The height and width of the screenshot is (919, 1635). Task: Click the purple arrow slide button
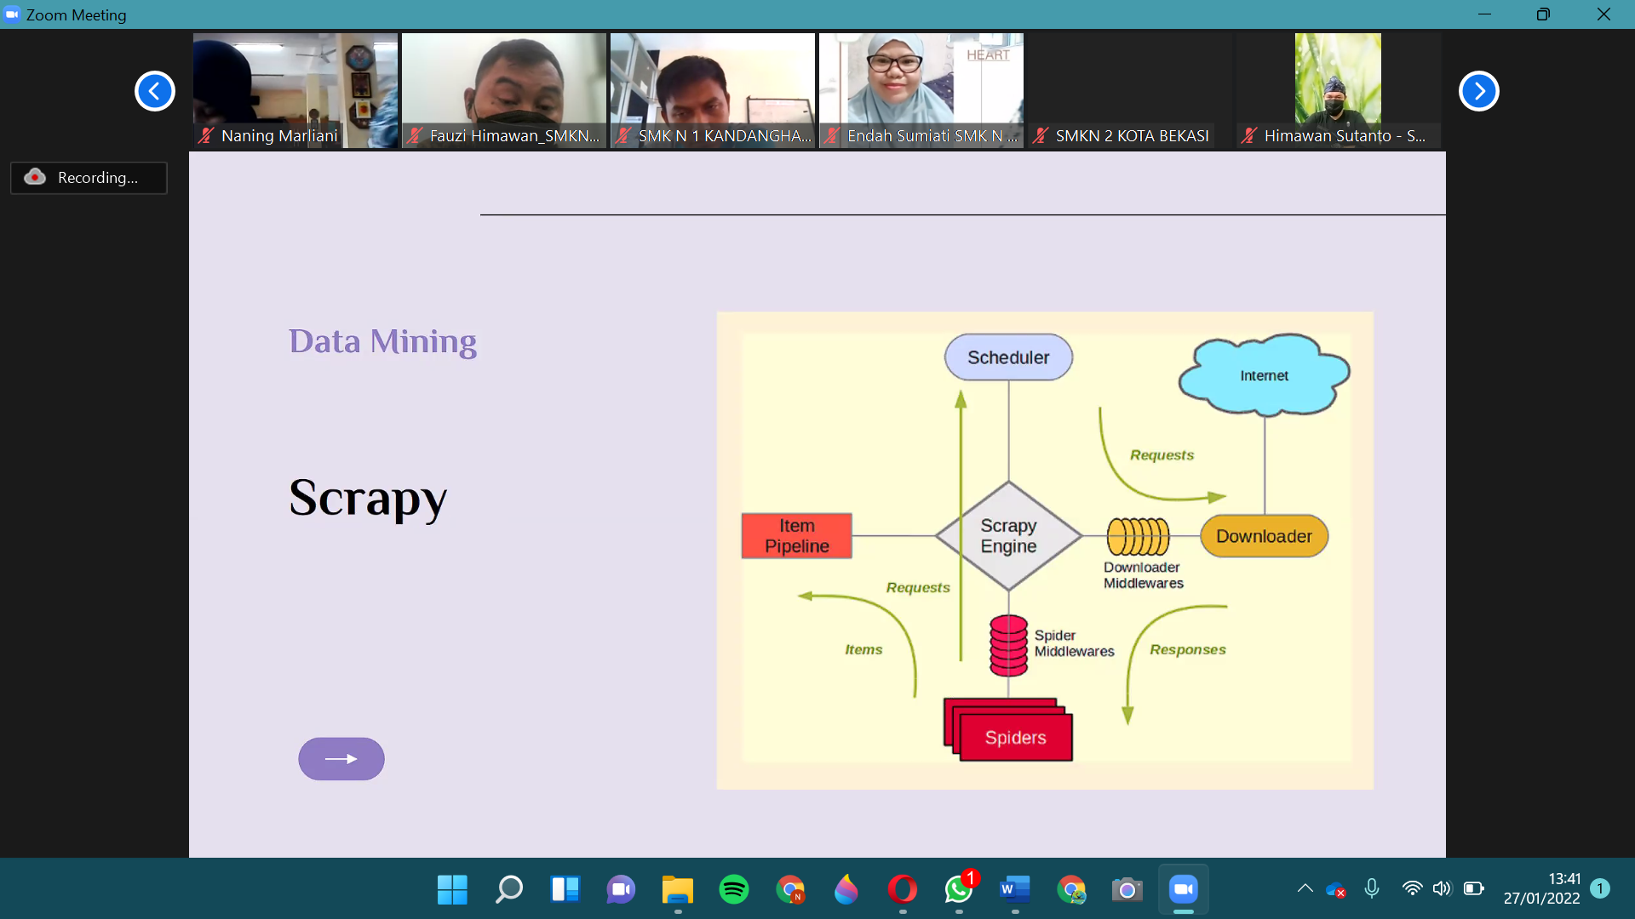tap(341, 758)
